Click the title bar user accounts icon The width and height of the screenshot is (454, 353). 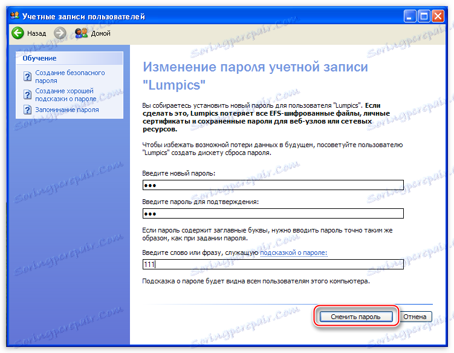tap(15, 16)
